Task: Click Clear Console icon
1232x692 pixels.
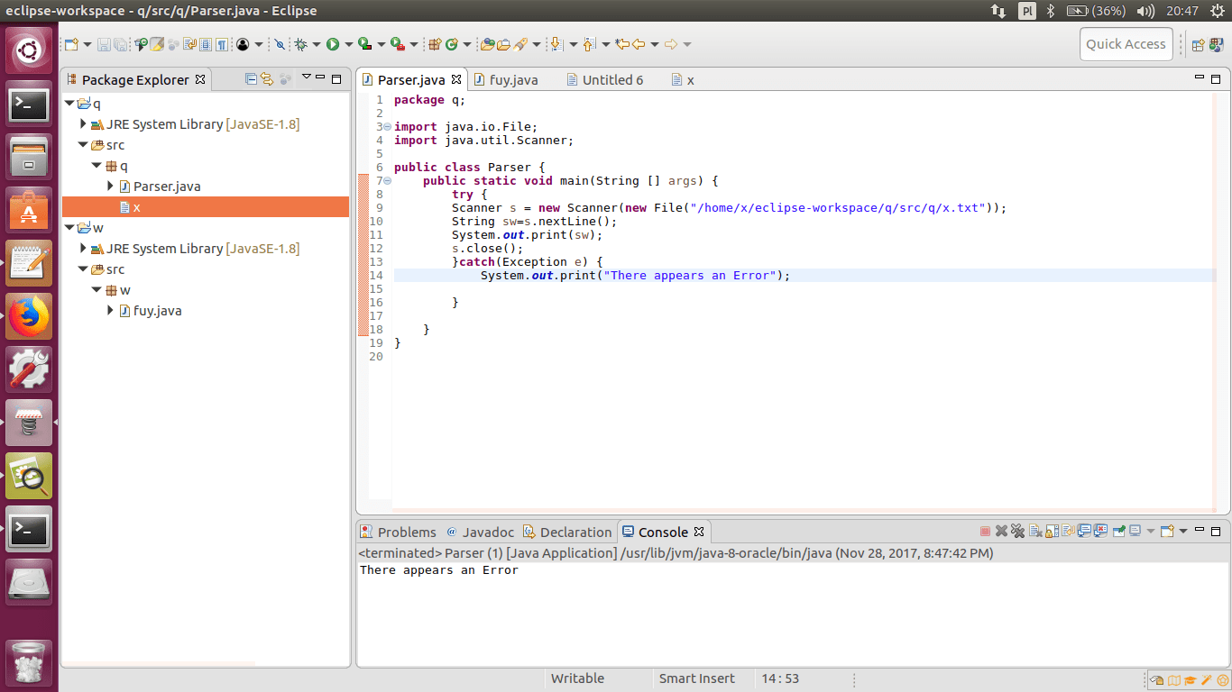Action: 1035,532
